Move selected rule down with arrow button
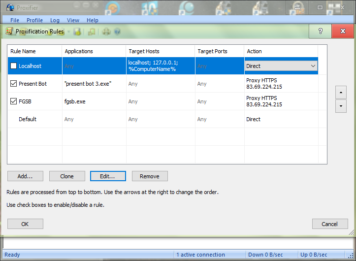Image resolution: width=356 pixels, height=261 pixels. [341, 106]
